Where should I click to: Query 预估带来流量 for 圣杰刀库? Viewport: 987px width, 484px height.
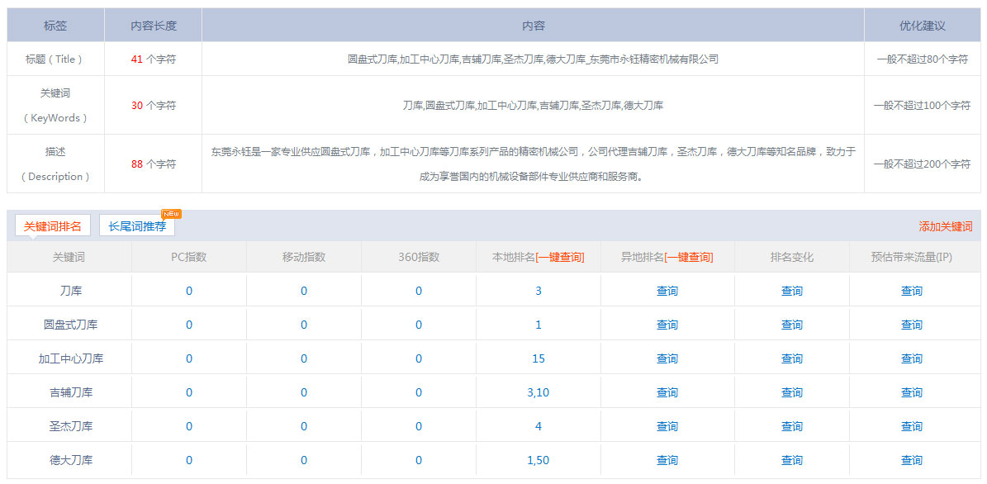(912, 426)
